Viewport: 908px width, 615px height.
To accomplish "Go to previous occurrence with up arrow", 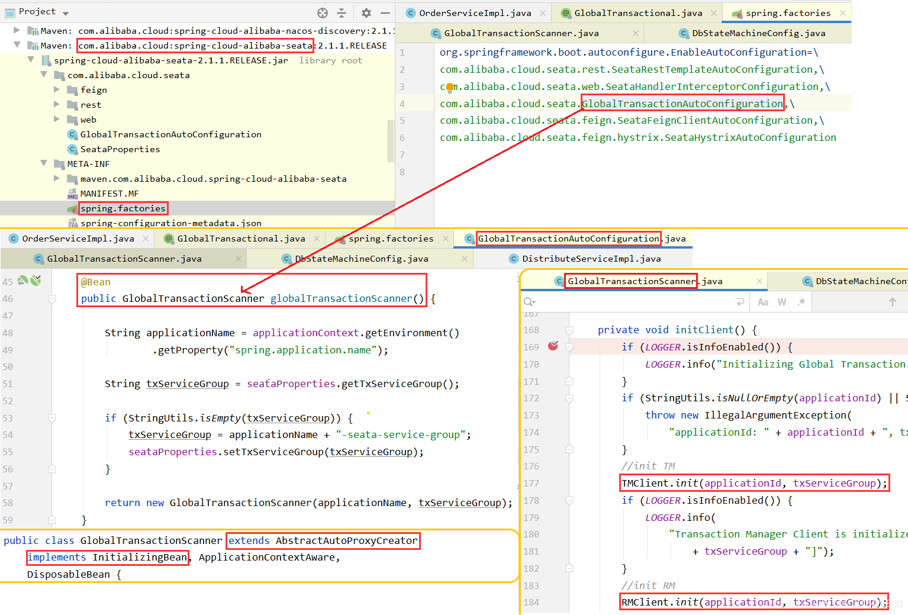I will [x=893, y=302].
